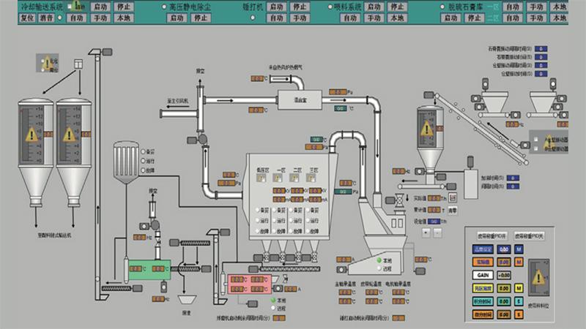Screen dimensions: 586x329
Task: Click the 复位 reset button
Action: (x=27, y=18)
